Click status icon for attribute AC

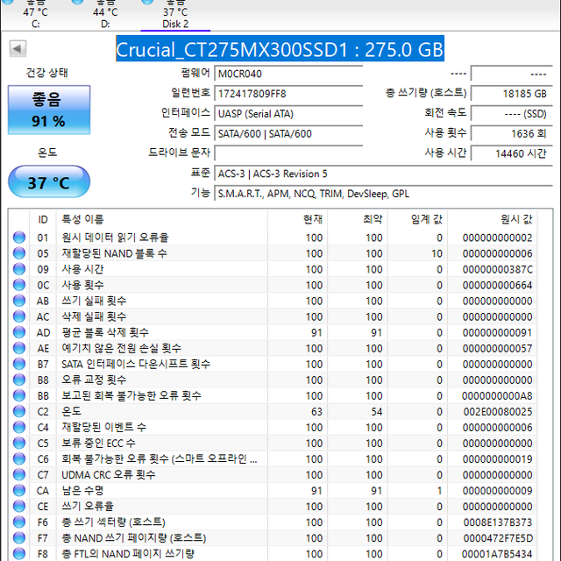click(19, 316)
